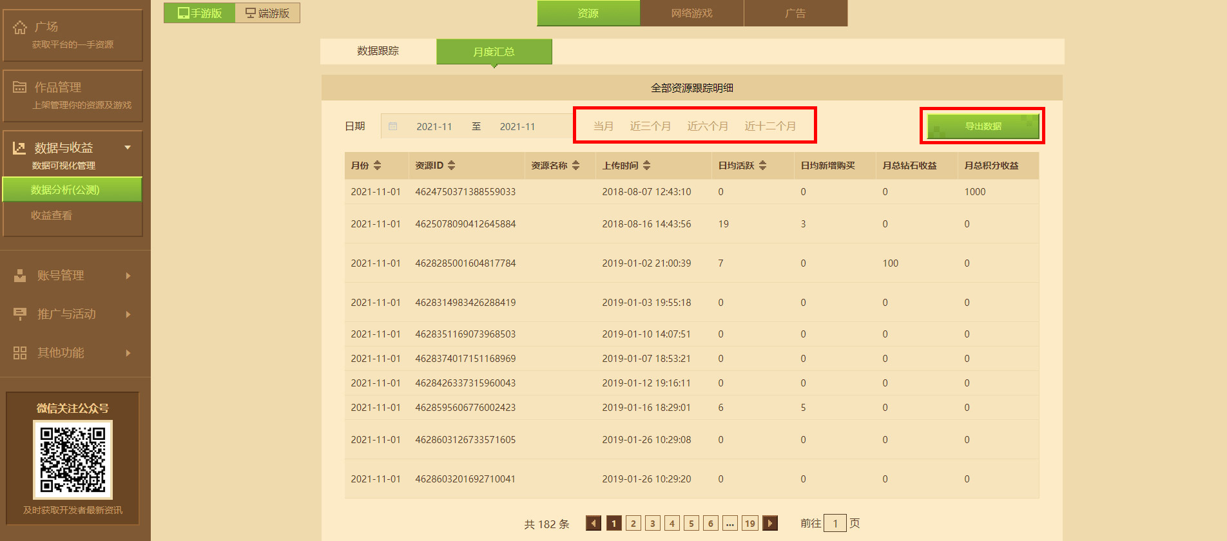Click the calendar icon in date field

392,126
